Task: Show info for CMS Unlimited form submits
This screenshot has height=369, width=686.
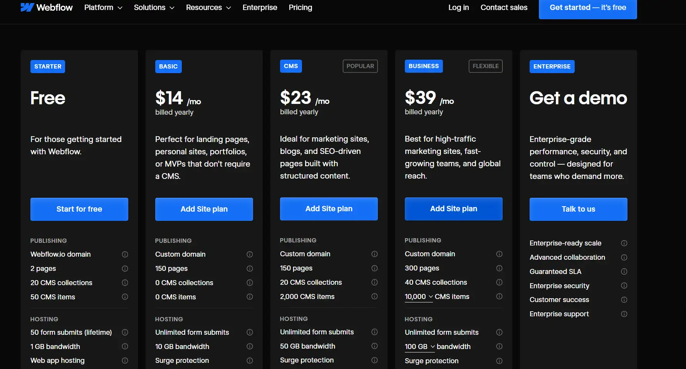Action: pyautogui.click(x=374, y=332)
